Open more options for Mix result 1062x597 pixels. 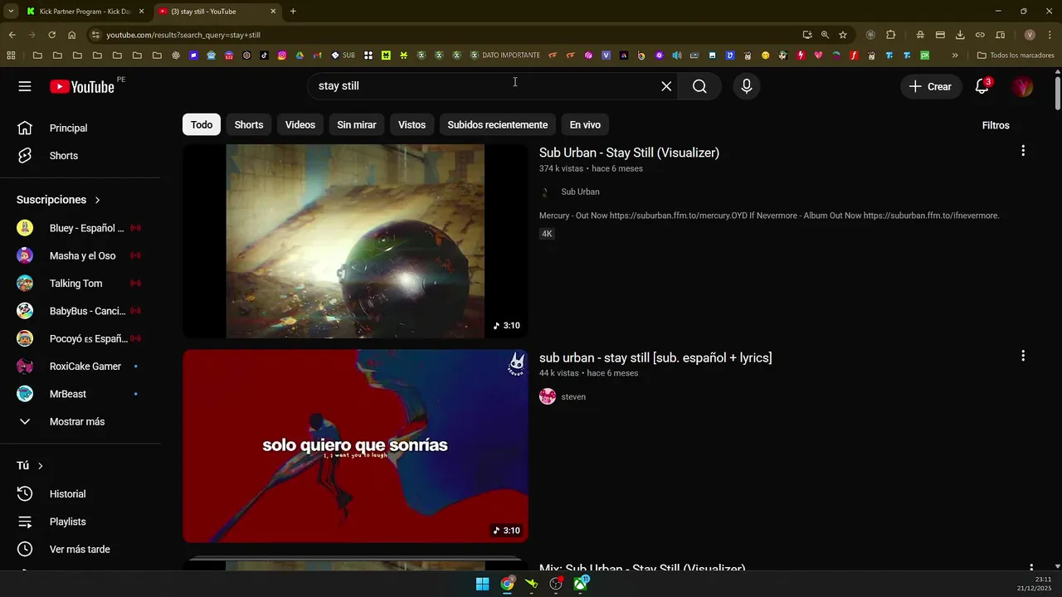coord(1030,566)
